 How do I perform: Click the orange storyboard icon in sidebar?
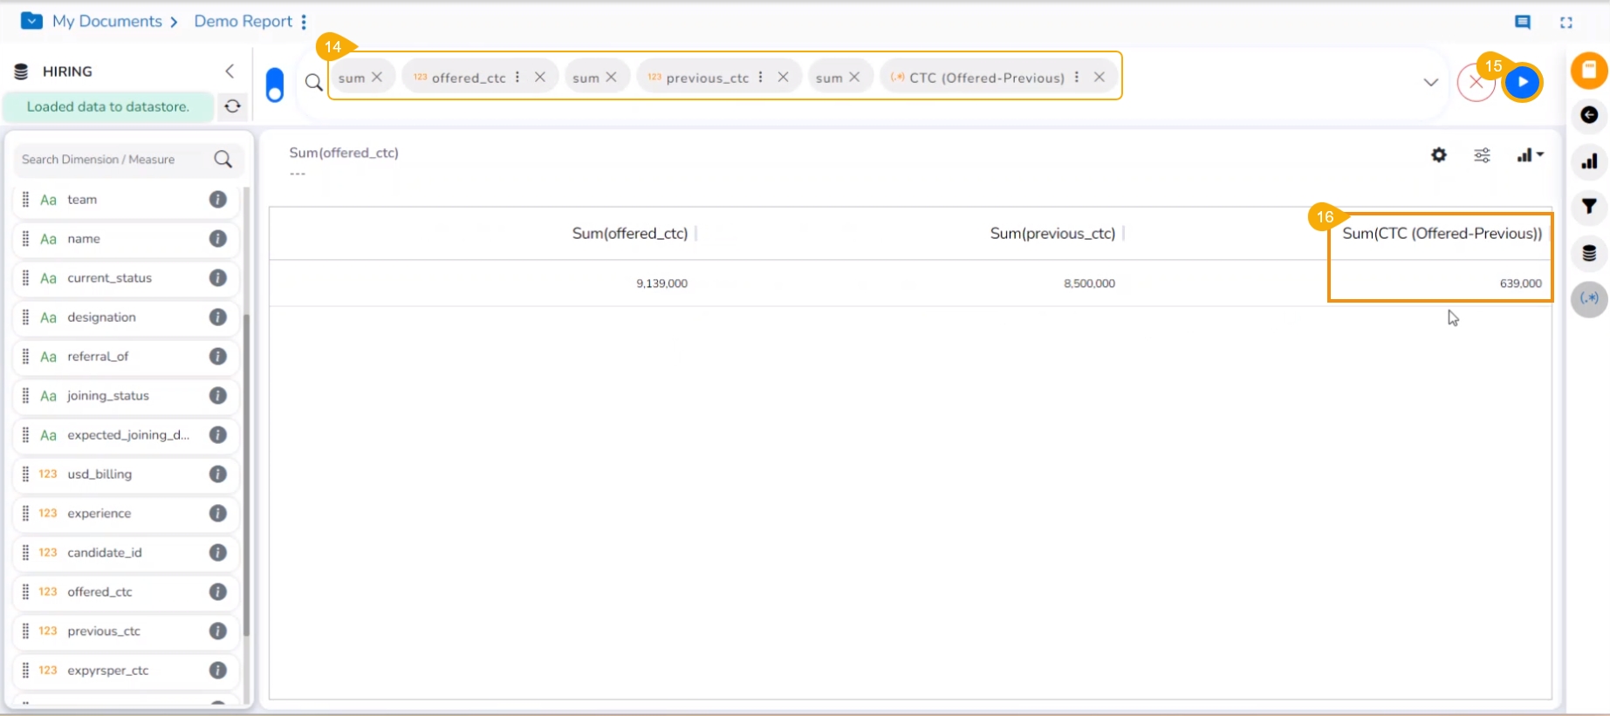[x=1589, y=70]
